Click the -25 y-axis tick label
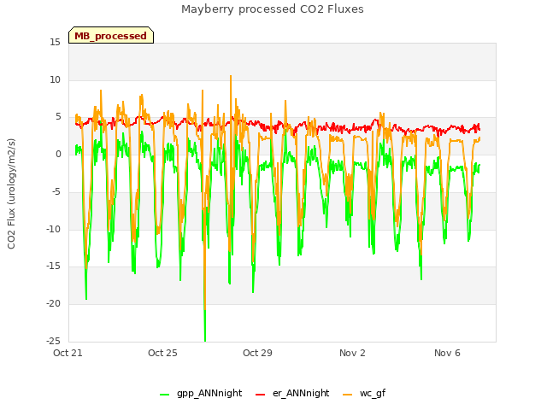547x410 pixels. pos(53,341)
